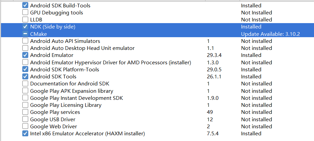Uncheck the Intel HAXM installer checkbox
Viewport: 314px width, 141px height.
[x=25, y=134]
